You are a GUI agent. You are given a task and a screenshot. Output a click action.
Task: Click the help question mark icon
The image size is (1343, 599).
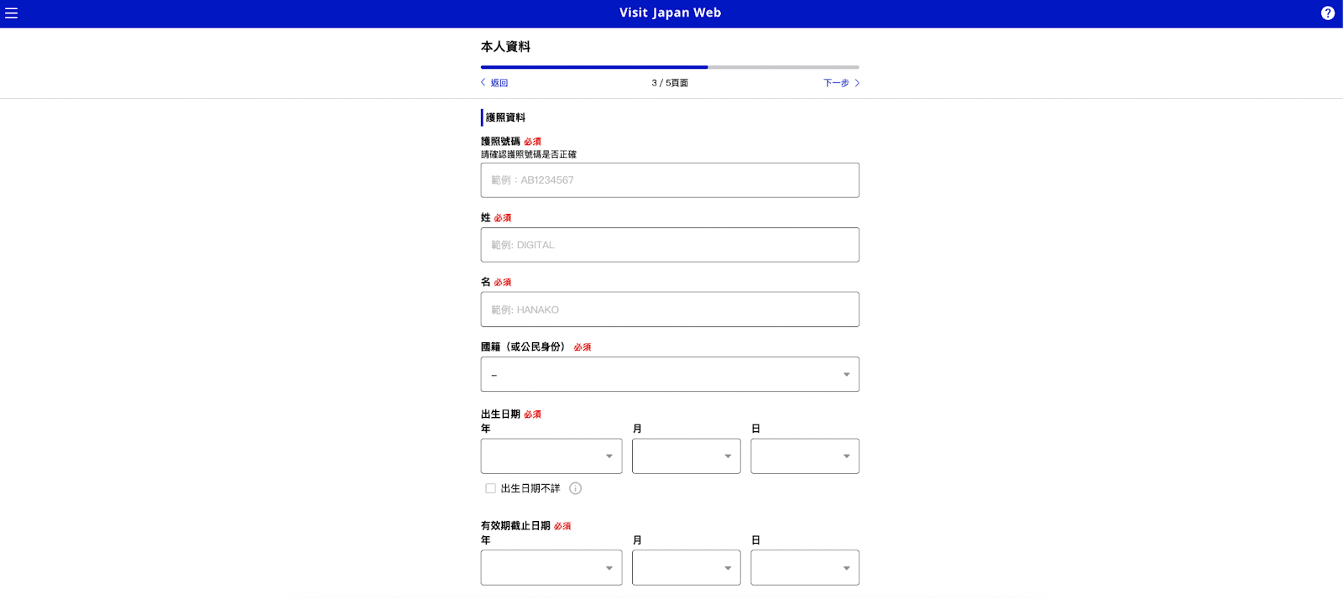coord(1327,13)
